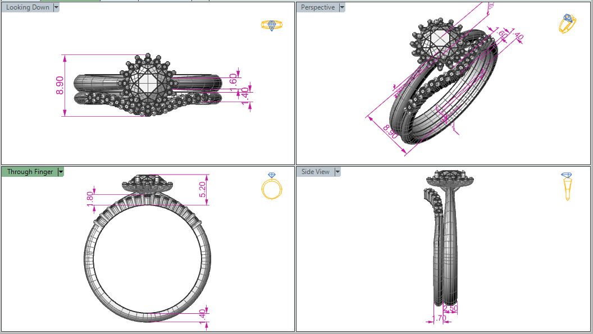Screen dimensions: 593x334
Task: Switch to the Side View viewport title
Action: click(x=315, y=172)
